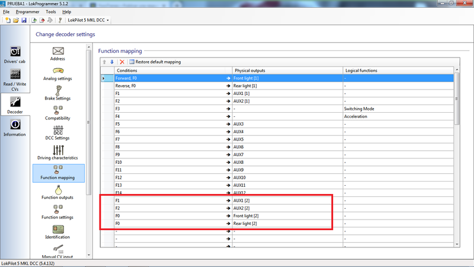This screenshot has height=267, width=474.
Task: Open Brake Settings
Action: 57,93
